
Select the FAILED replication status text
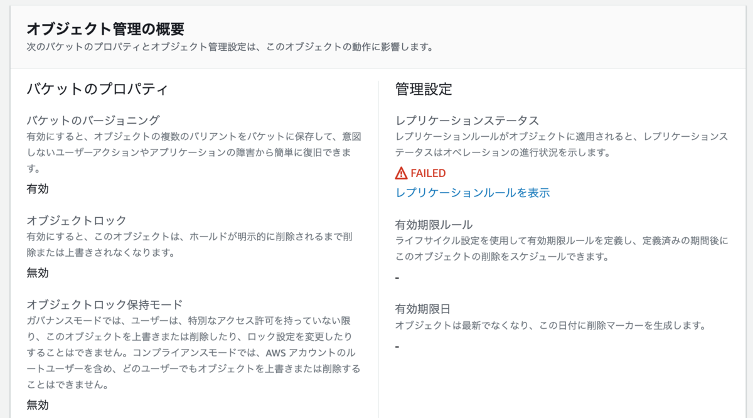[428, 173]
